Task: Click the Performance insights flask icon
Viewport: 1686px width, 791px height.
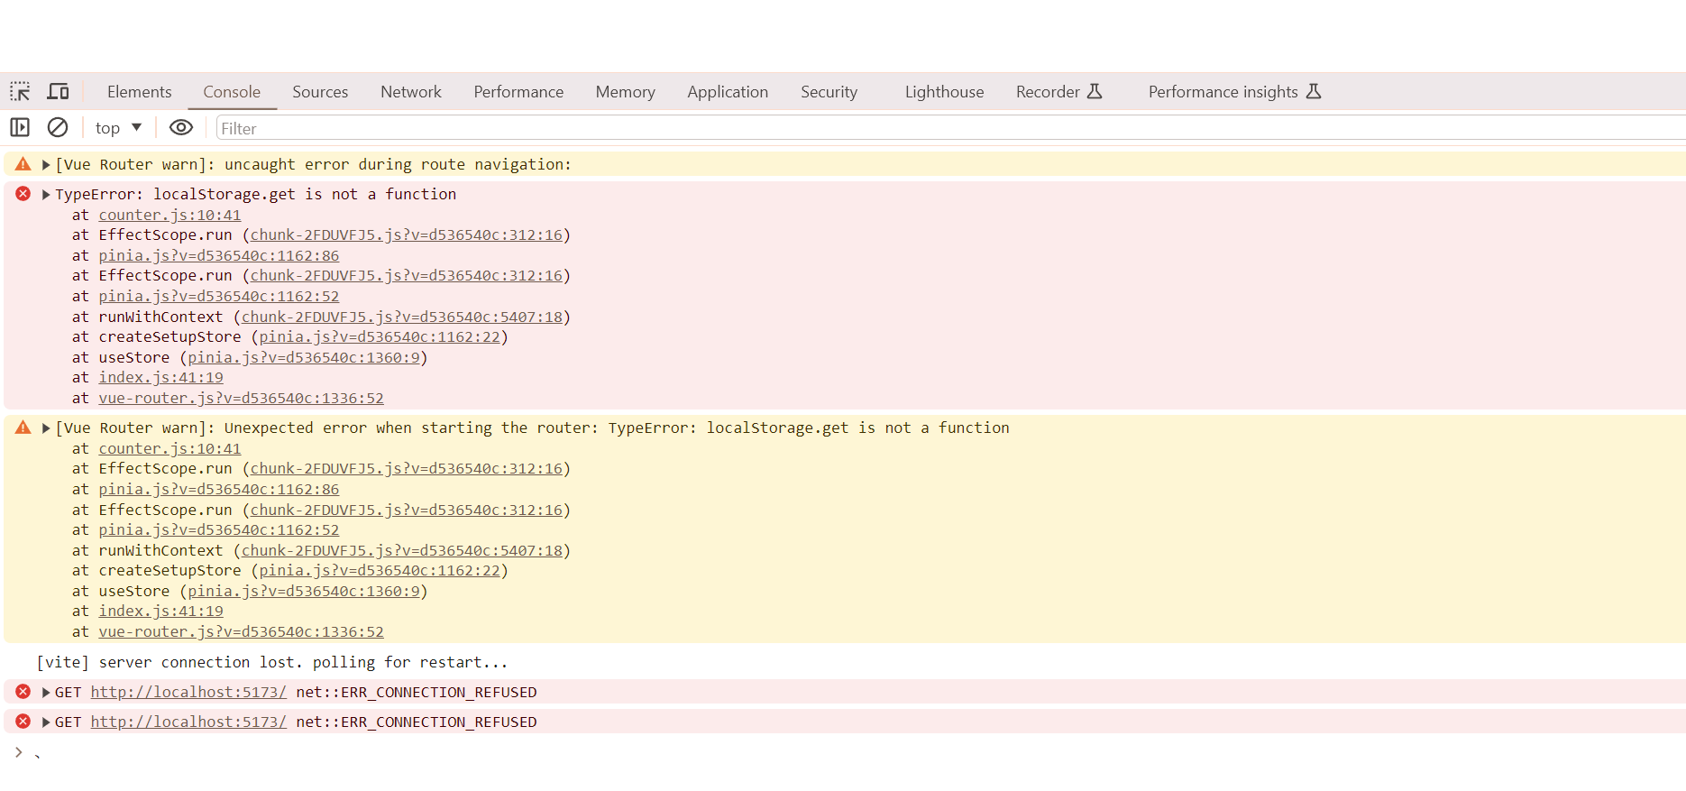Action: [1314, 91]
